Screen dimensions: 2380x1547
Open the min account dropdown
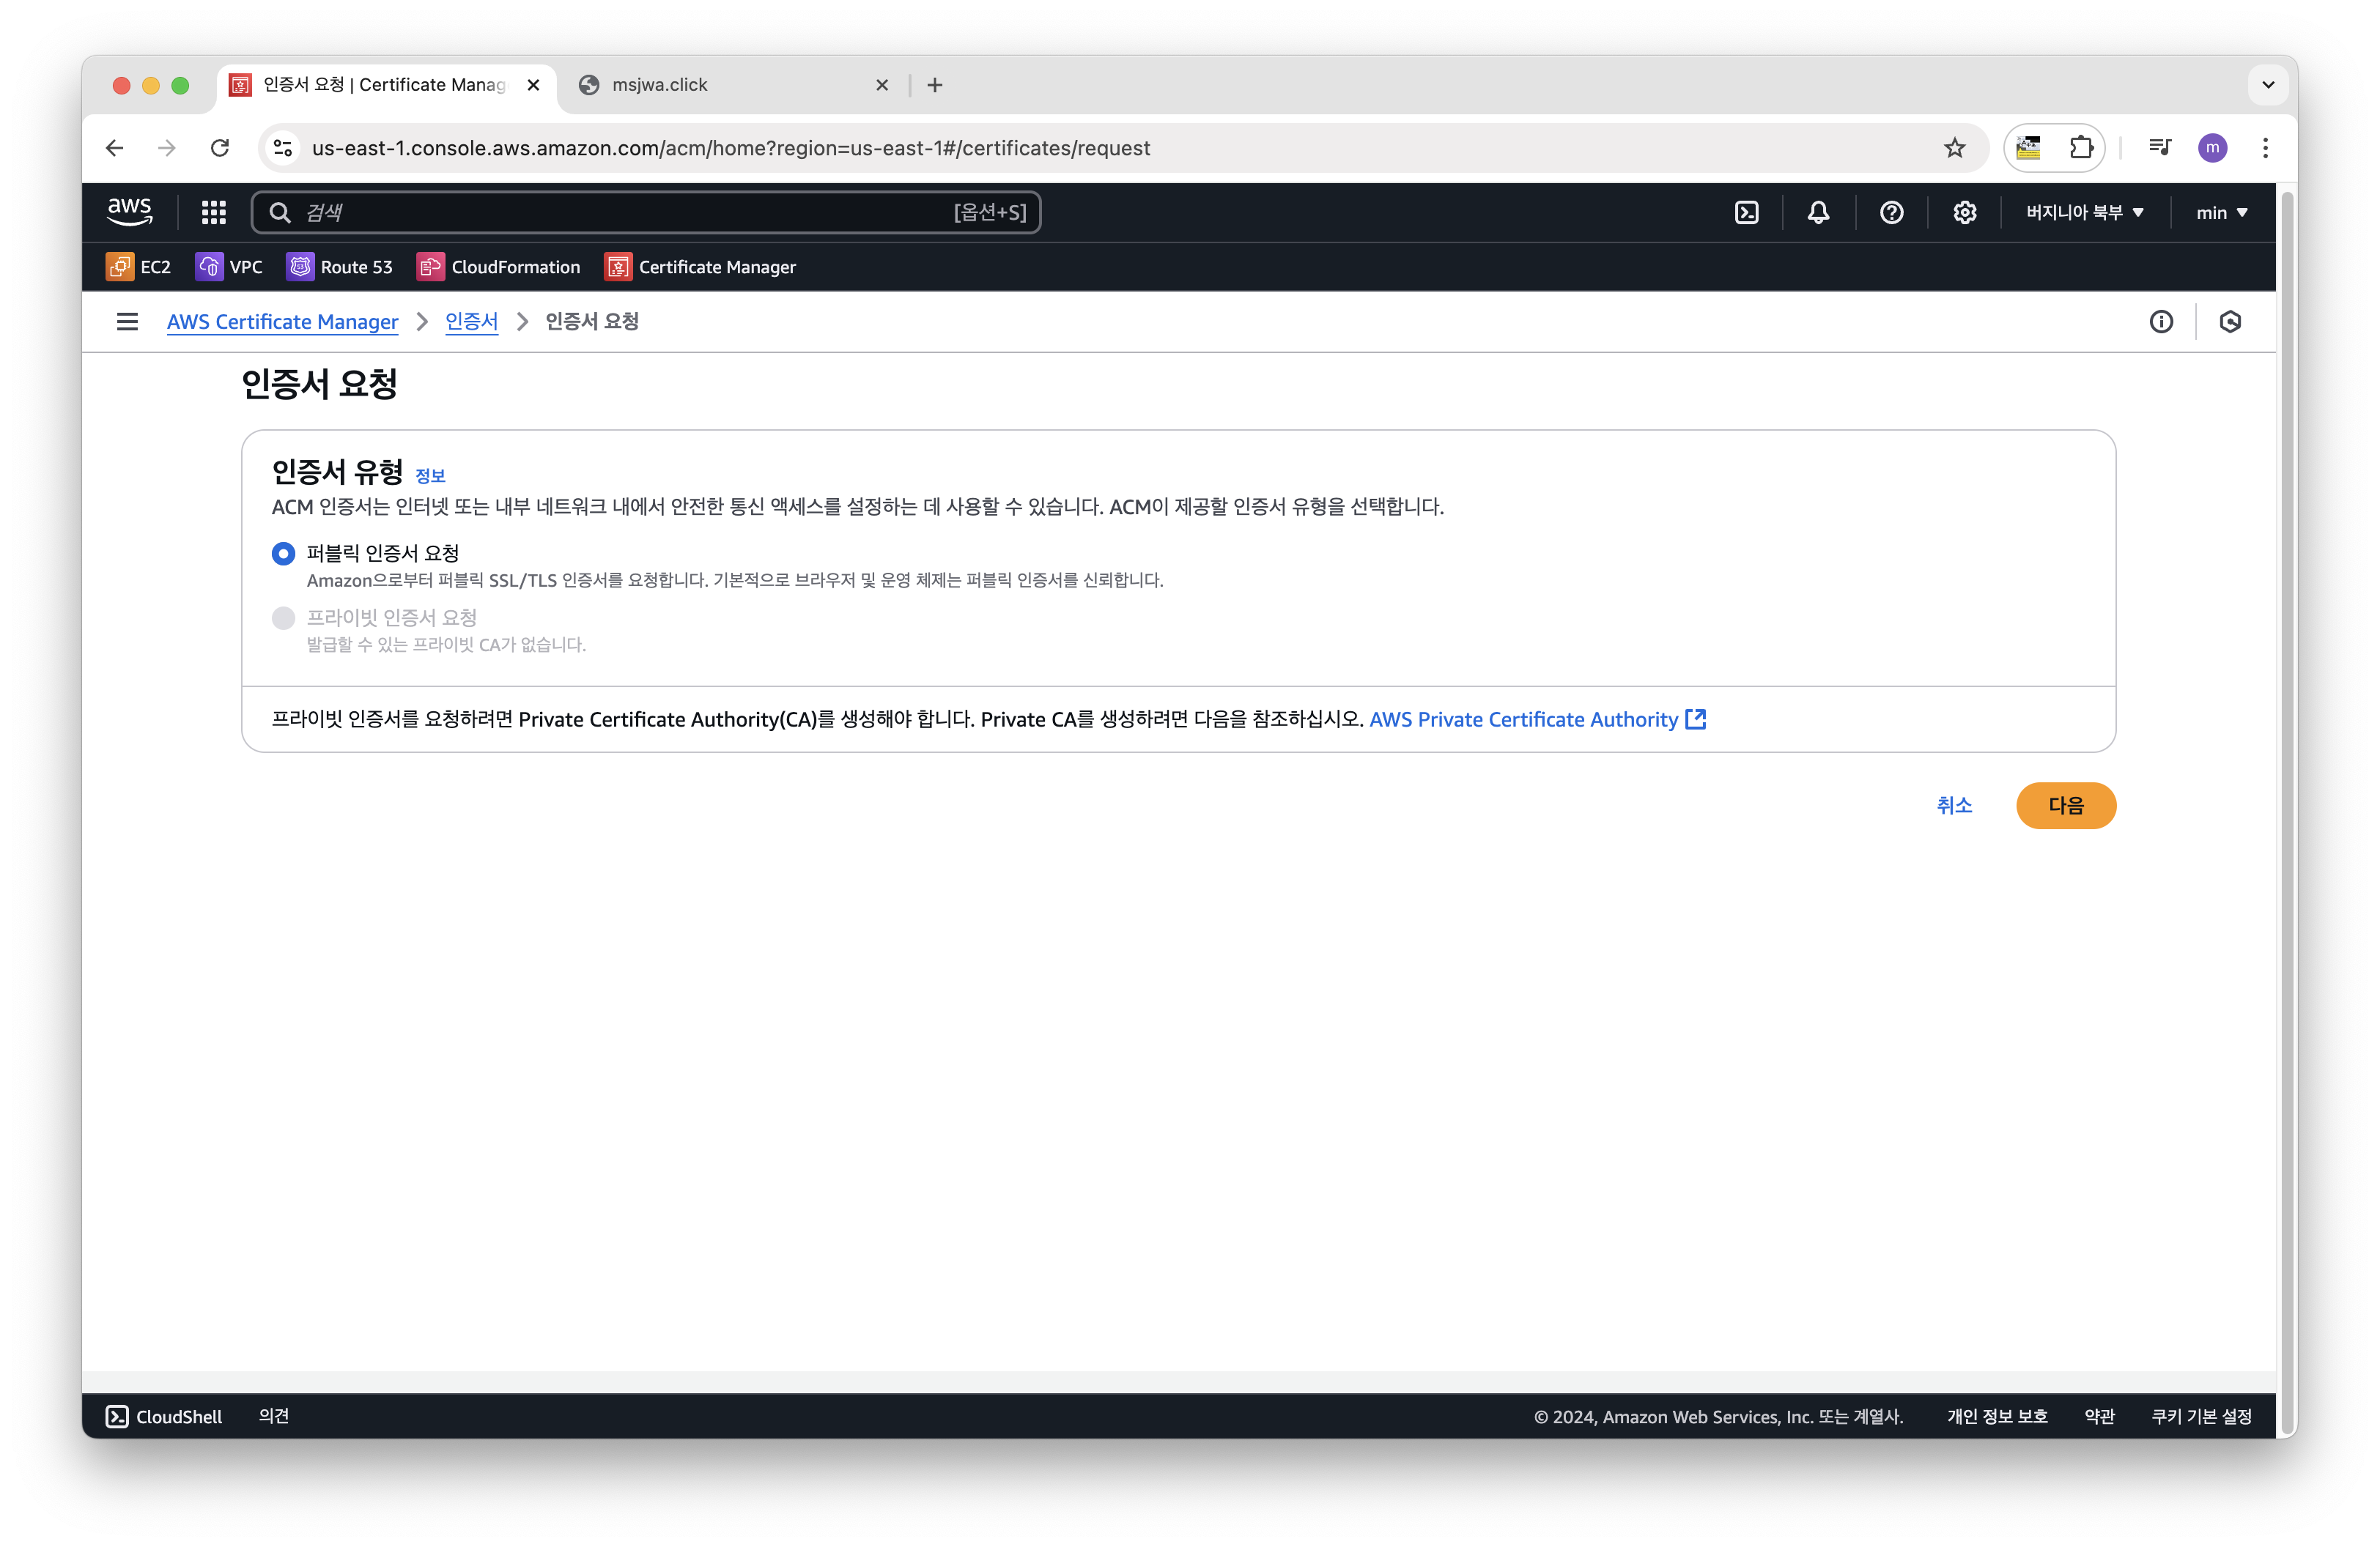2221,212
